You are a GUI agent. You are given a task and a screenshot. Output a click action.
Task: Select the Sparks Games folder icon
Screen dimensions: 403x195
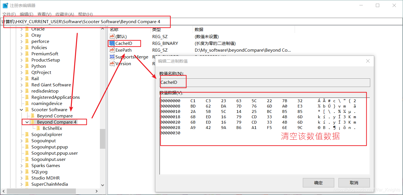pos(27,166)
